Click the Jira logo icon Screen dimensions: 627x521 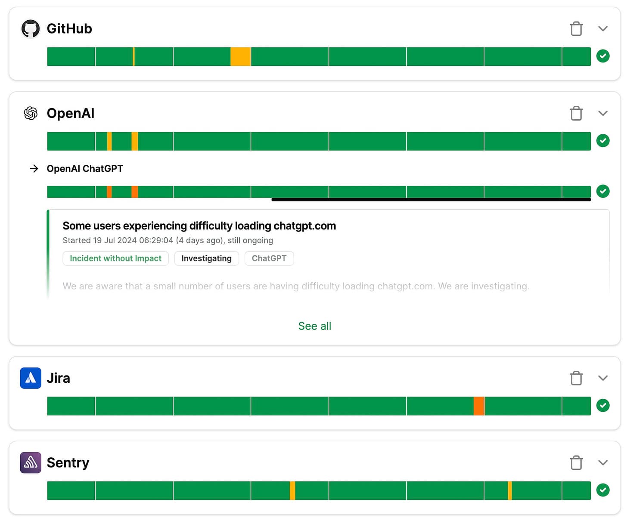[31, 378]
